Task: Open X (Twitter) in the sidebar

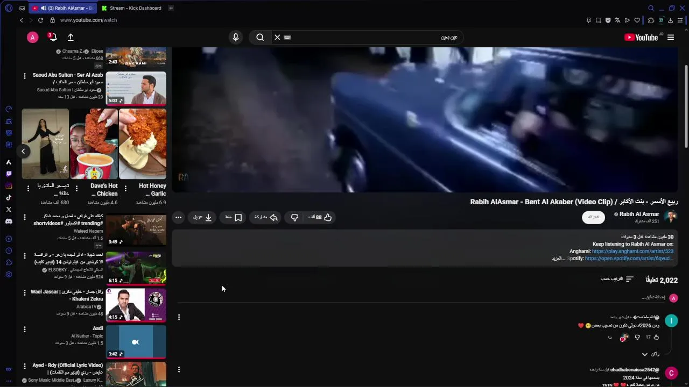Action: [9, 210]
